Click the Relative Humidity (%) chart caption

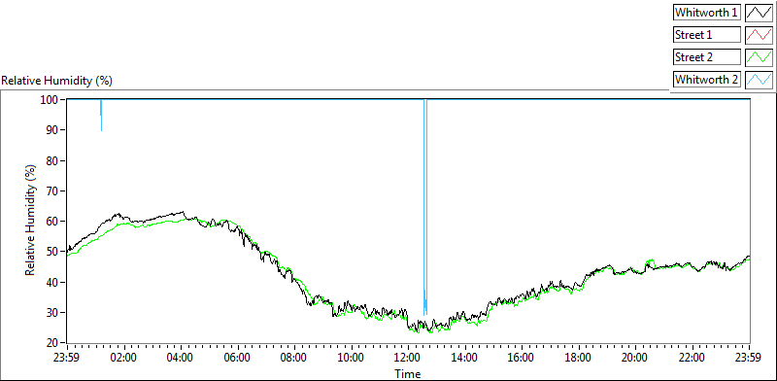[x=57, y=81]
